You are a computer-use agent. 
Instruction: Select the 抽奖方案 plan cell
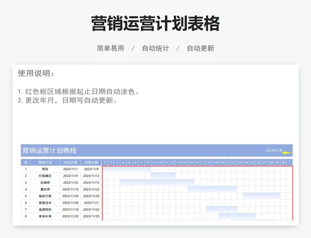(45, 196)
